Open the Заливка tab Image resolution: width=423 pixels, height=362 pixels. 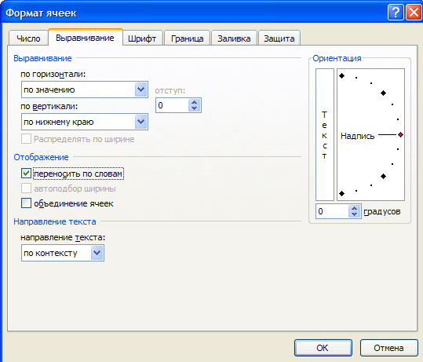pos(234,38)
